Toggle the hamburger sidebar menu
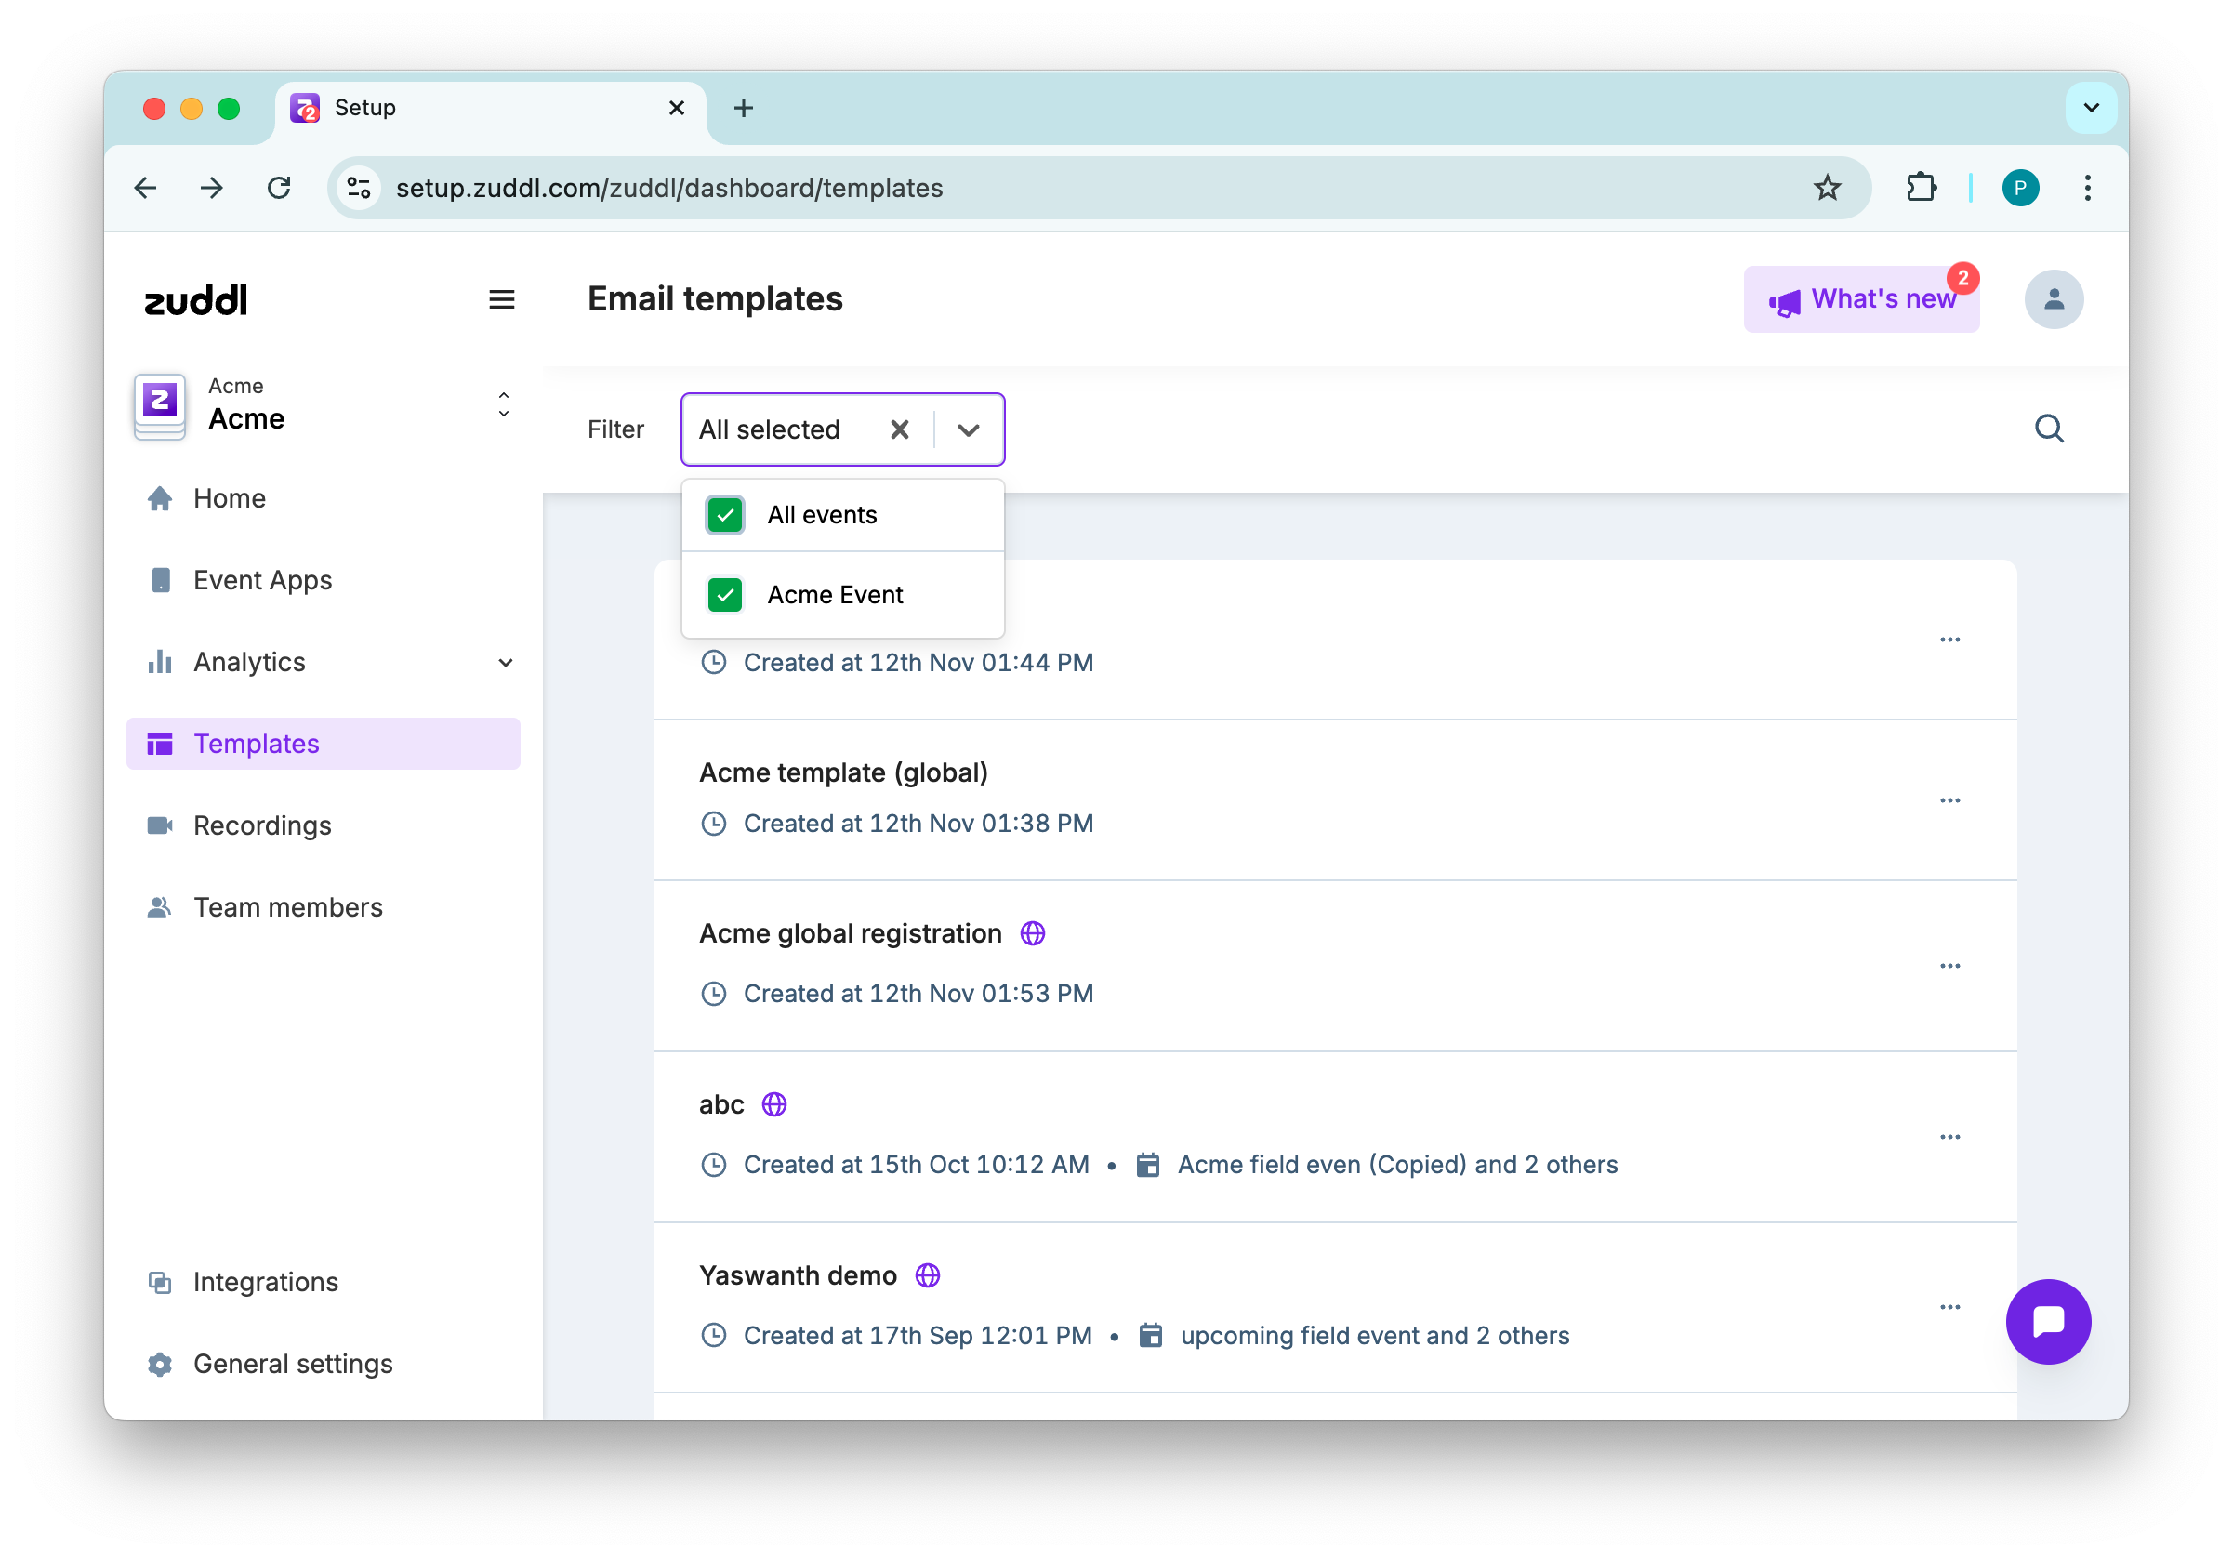The image size is (2233, 1558). pos(501,299)
